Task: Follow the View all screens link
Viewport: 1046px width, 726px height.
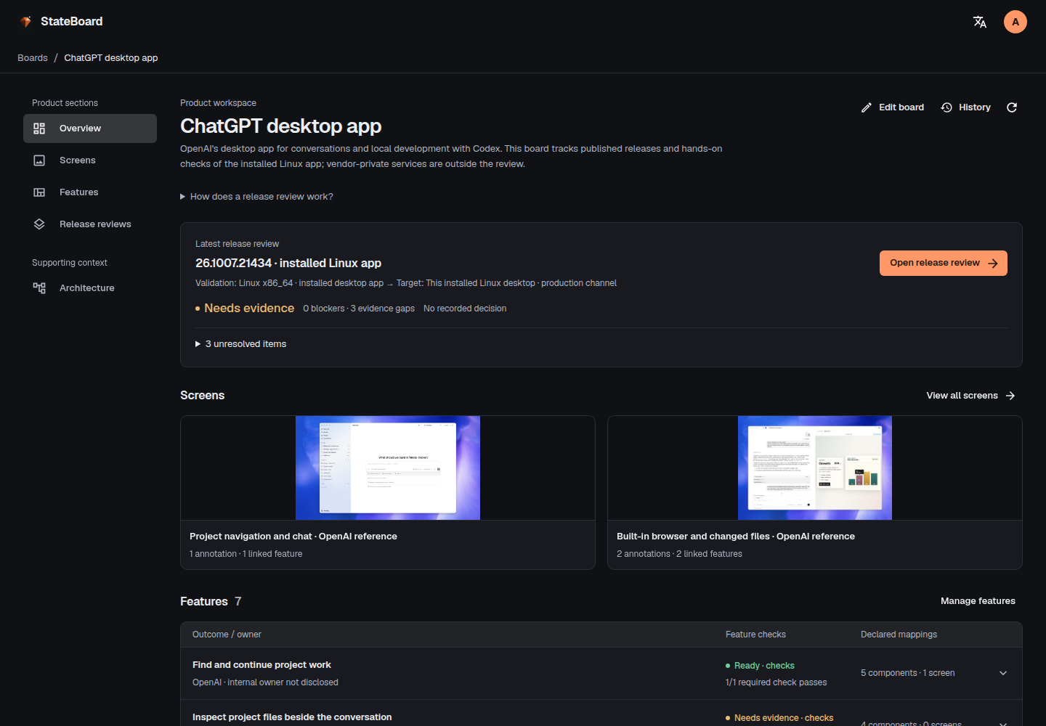Action: click(x=970, y=396)
